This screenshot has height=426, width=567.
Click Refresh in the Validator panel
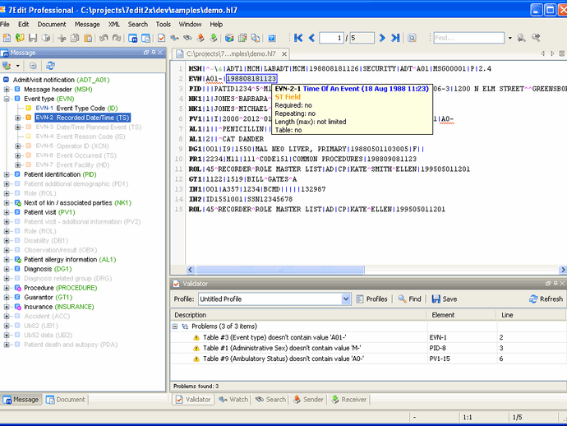[546, 299]
